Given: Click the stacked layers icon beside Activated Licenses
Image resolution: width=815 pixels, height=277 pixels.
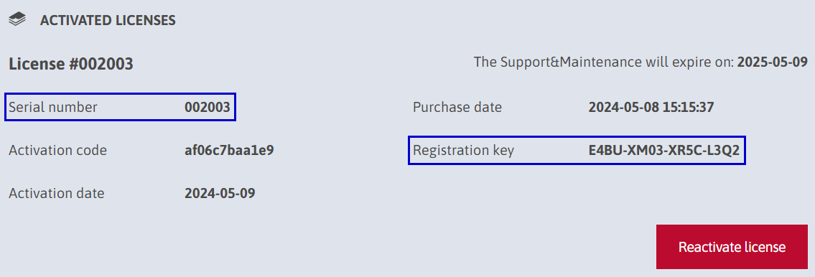Looking at the screenshot, I should pyautogui.click(x=17, y=20).
